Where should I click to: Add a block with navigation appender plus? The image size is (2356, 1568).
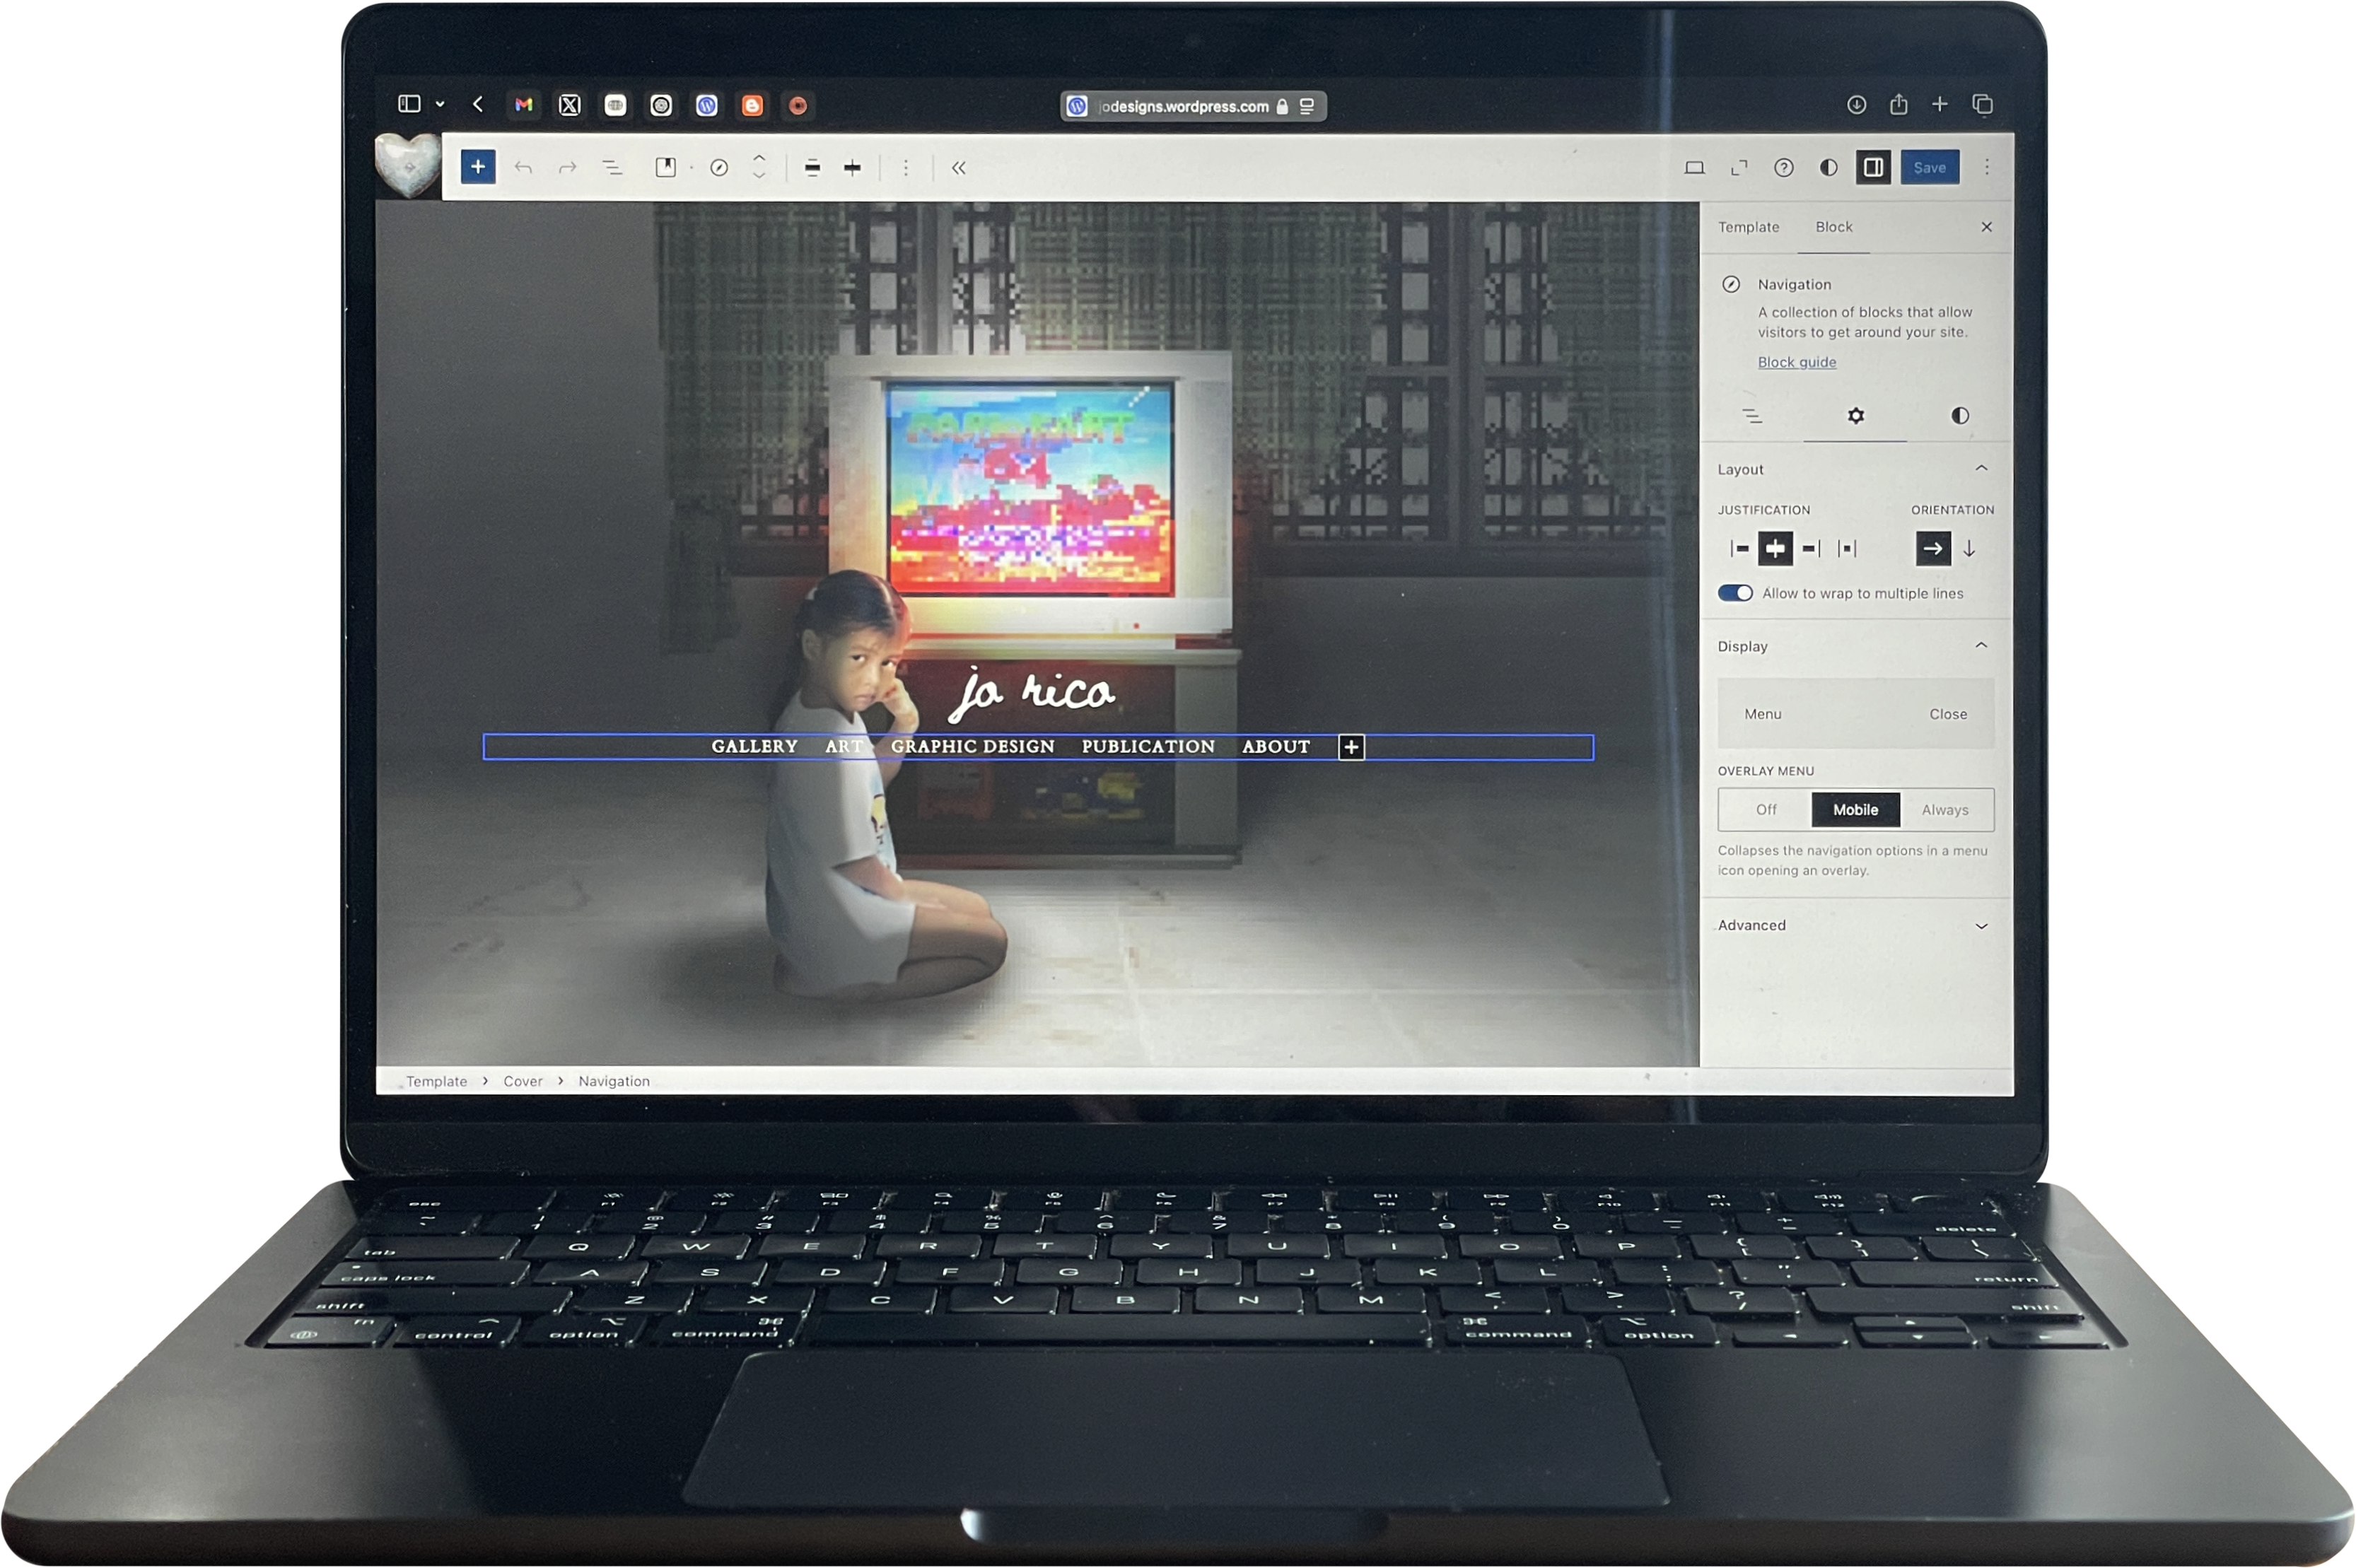pyautogui.click(x=1351, y=747)
